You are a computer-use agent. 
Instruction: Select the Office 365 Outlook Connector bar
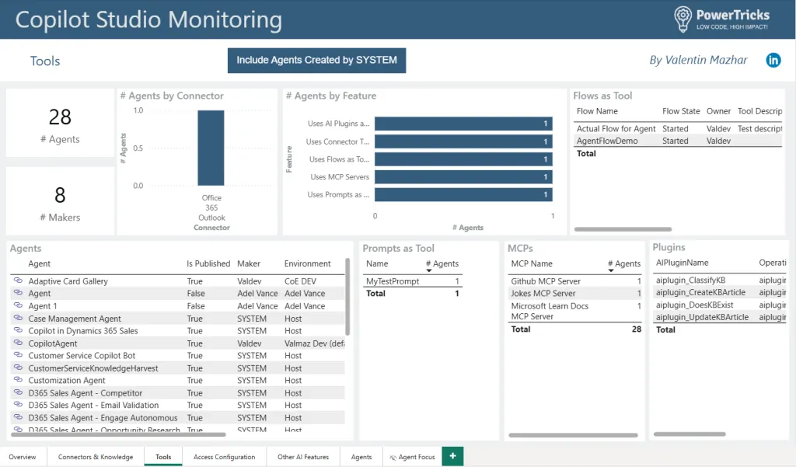pyautogui.click(x=211, y=148)
